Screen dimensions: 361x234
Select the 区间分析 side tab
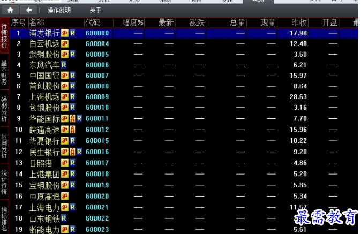4,146
